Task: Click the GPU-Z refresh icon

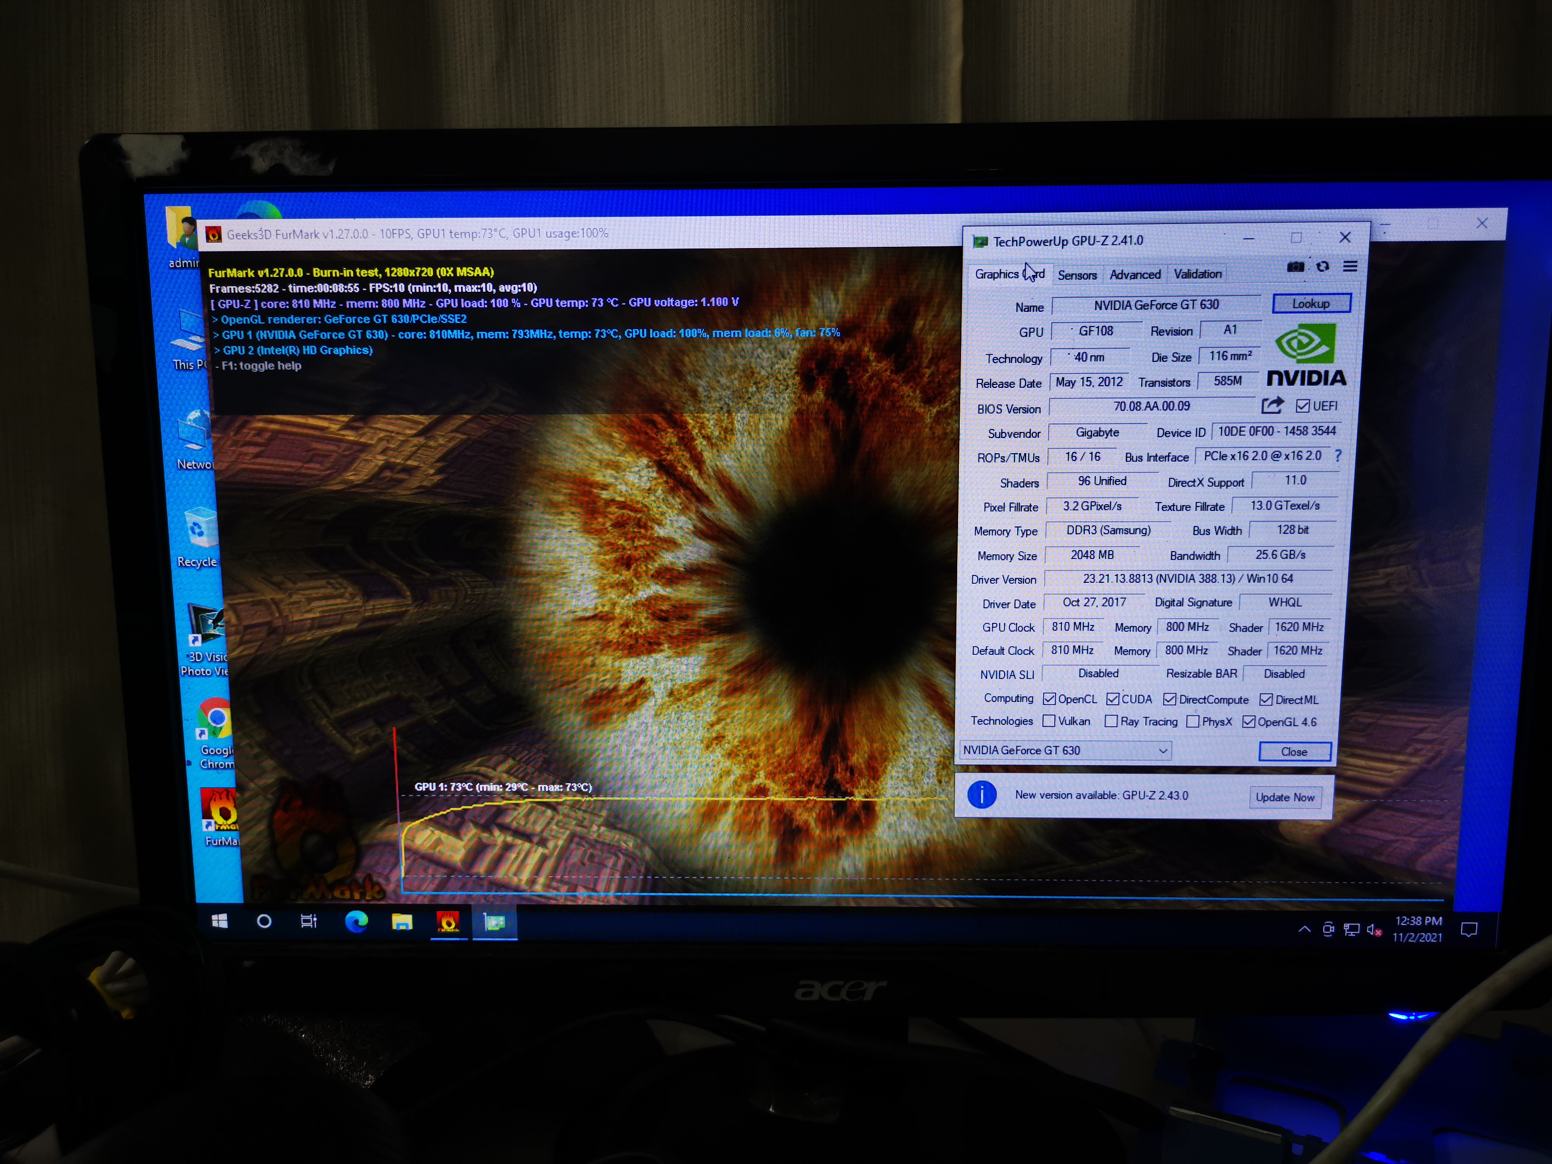Action: 1323,267
